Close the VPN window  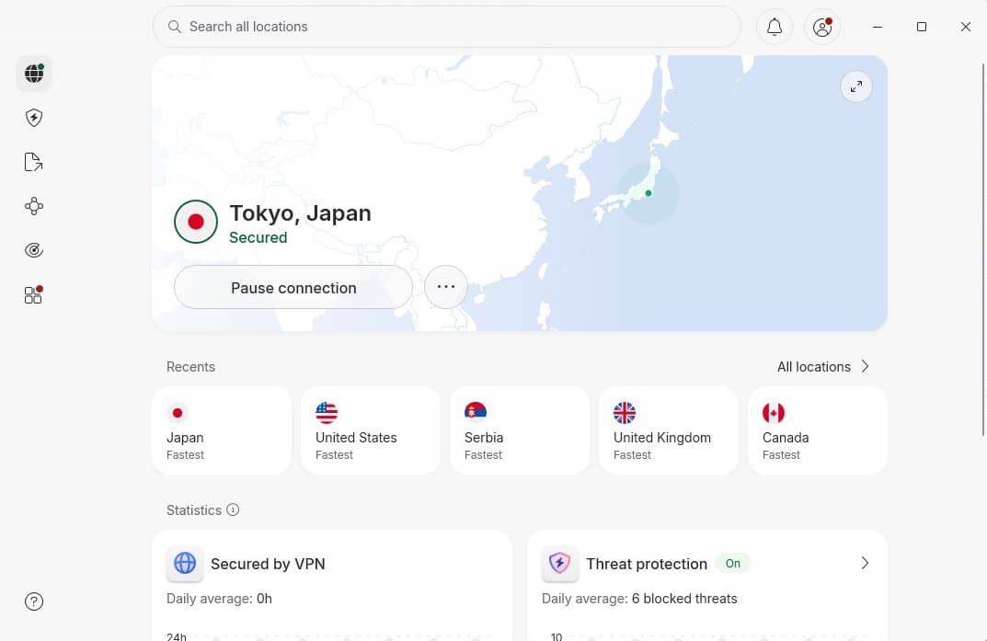[x=966, y=27]
